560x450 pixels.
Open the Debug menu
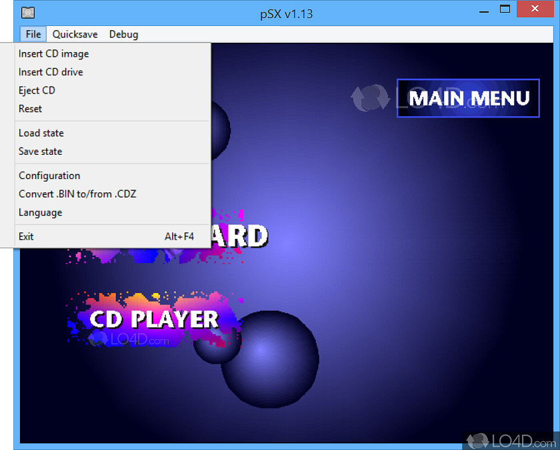click(123, 34)
